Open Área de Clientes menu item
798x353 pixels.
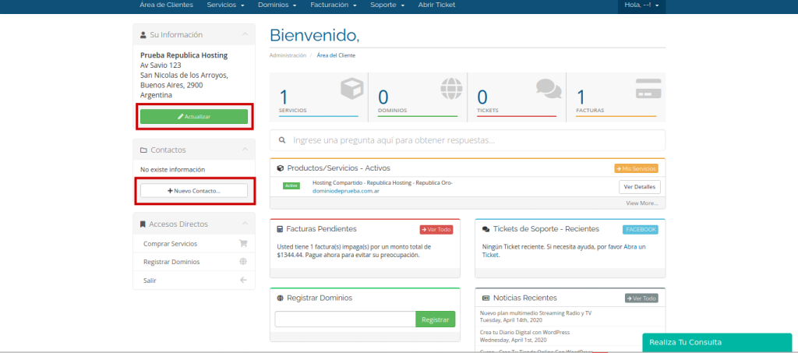tap(166, 5)
